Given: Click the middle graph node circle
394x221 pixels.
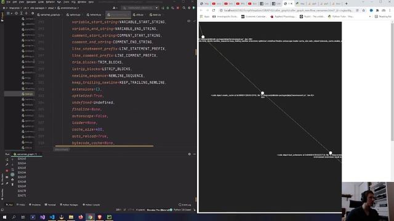Looking at the screenshot, I should point(262,93).
